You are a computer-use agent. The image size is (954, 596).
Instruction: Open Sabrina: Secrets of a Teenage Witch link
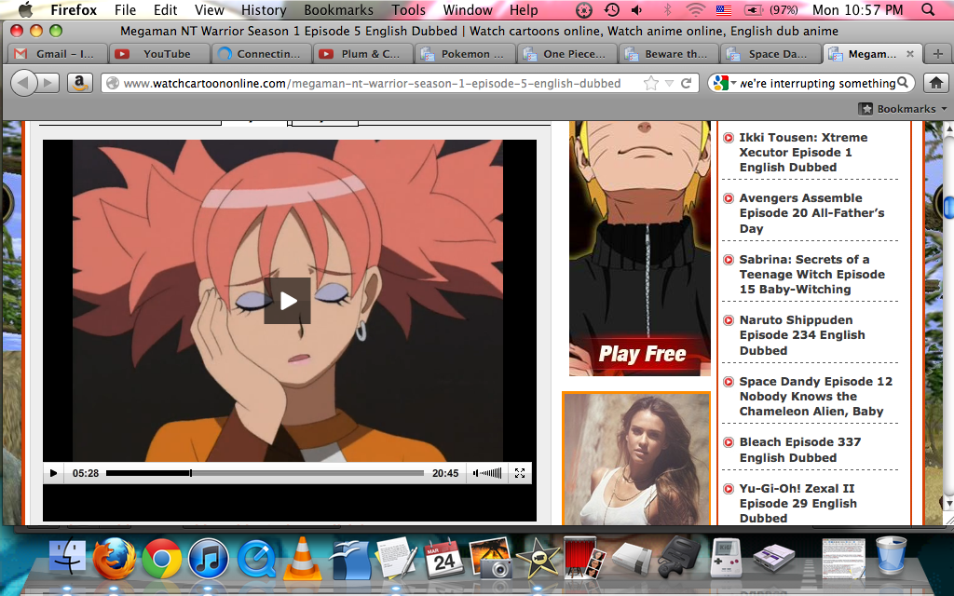point(811,275)
